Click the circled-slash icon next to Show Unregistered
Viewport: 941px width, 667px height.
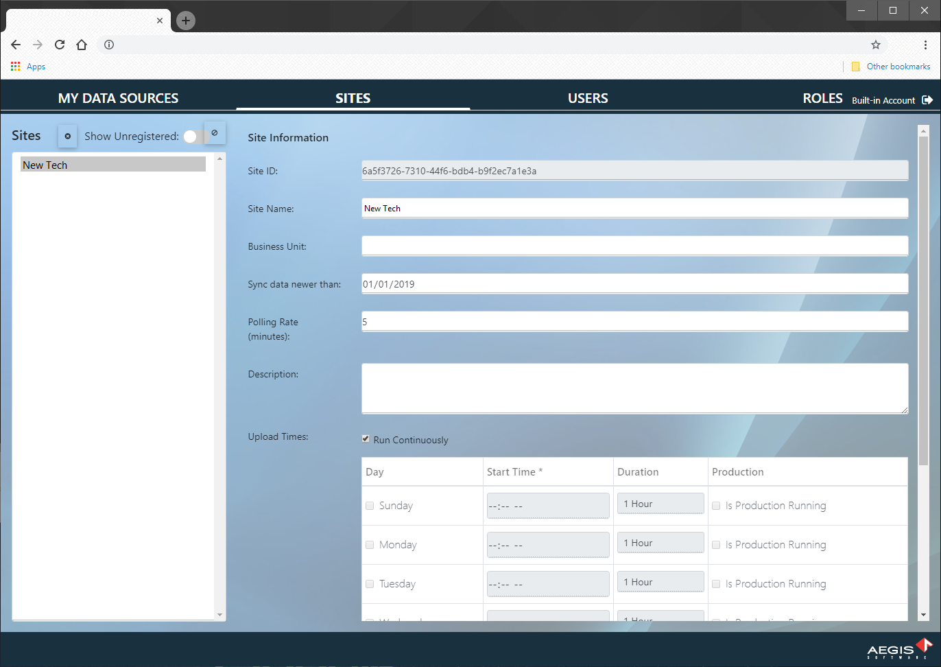[215, 132]
